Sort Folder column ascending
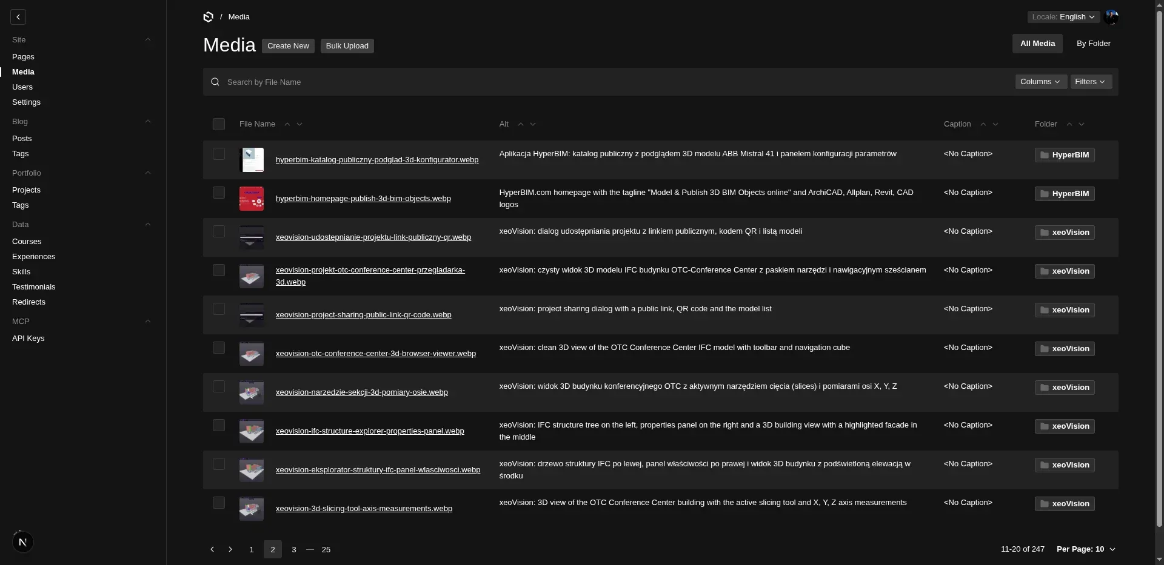This screenshot has width=1164, height=565. point(1069,124)
